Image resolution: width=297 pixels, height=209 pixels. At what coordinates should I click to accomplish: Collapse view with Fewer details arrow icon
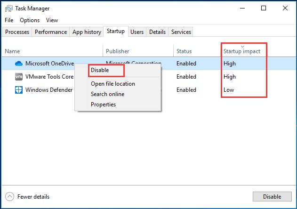[x=10, y=197]
